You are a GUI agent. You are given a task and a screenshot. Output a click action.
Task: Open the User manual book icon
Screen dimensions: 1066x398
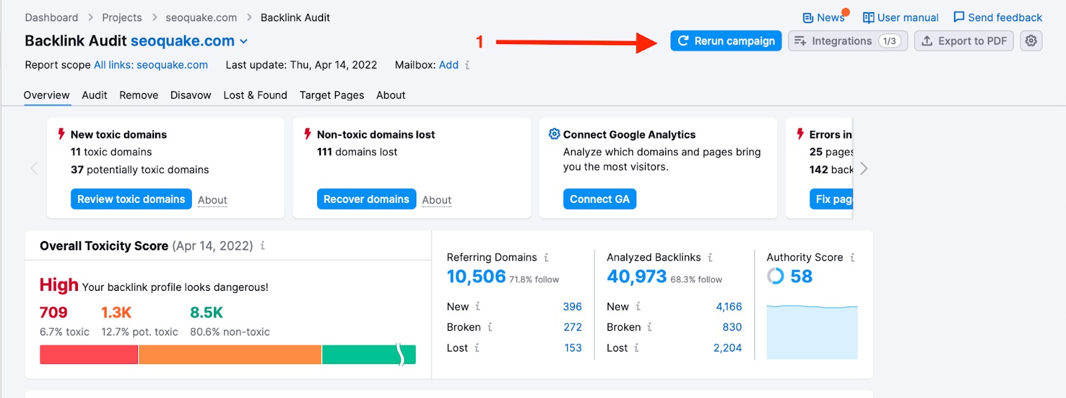click(x=869, y=18)
